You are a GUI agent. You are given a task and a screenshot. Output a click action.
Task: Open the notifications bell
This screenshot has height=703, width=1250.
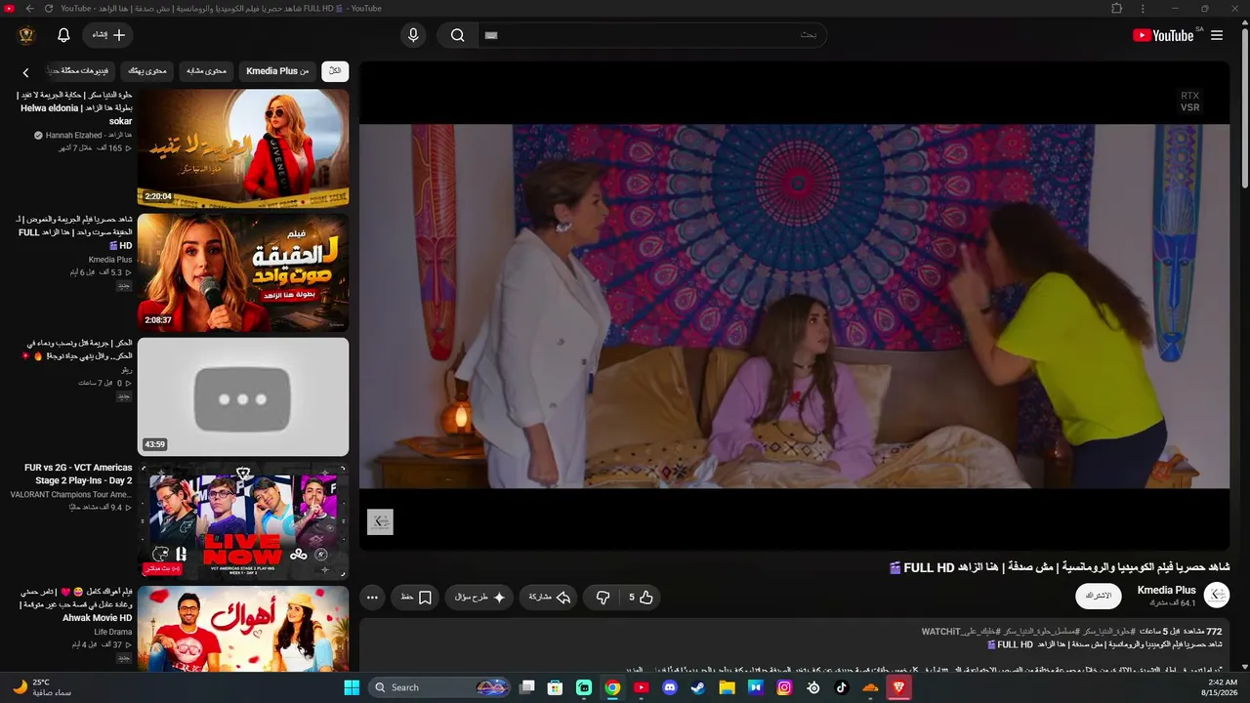click(63, 35)
